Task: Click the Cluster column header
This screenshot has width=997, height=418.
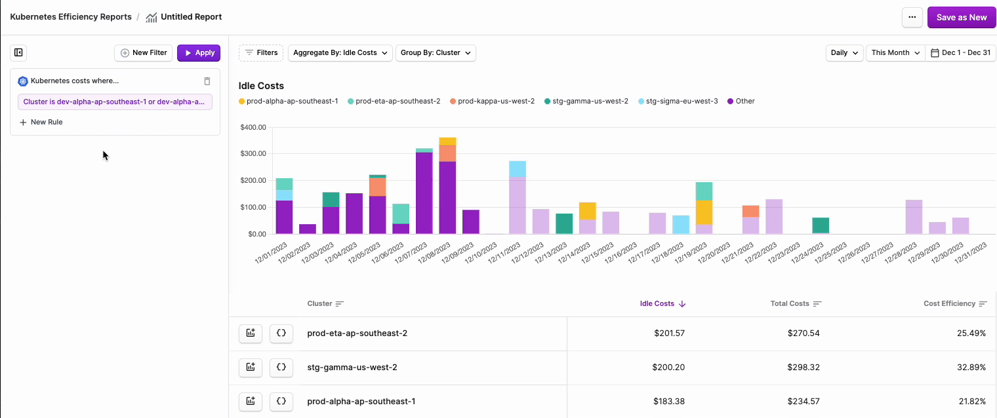Action: pos(319,304)
